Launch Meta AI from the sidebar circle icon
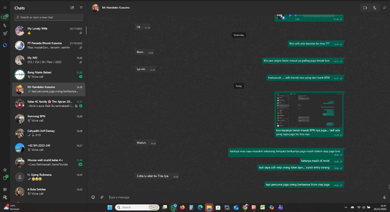Image resolution: width=390 pixels, height=212 pixels. [5, 45]
